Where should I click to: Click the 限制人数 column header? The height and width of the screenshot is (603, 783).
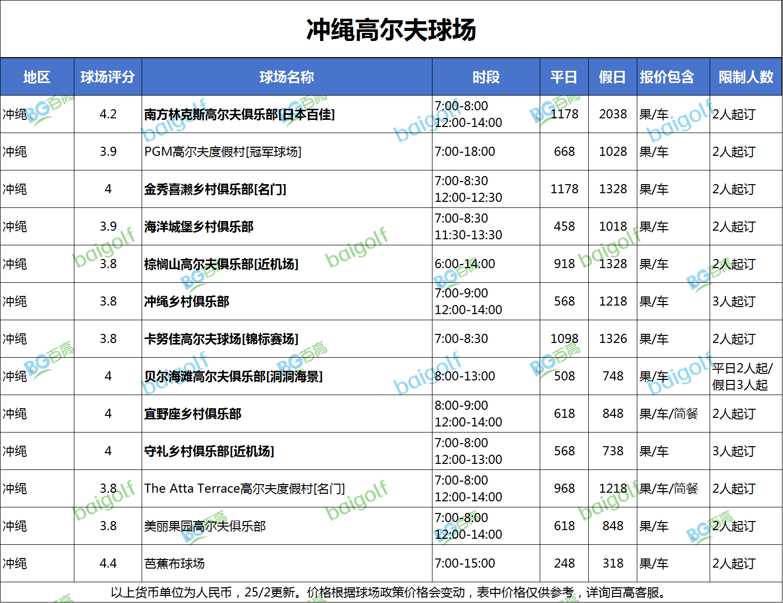click(x=746, y=77)
